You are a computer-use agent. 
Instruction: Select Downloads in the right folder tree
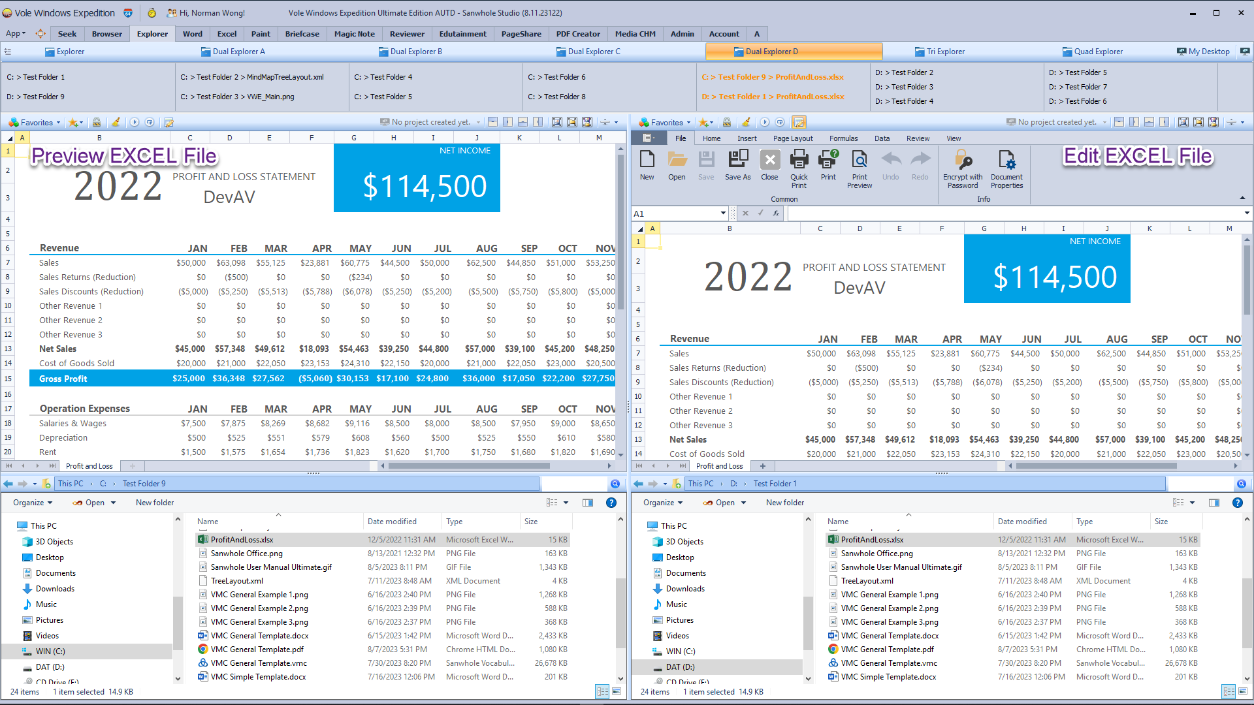[685, 589]
